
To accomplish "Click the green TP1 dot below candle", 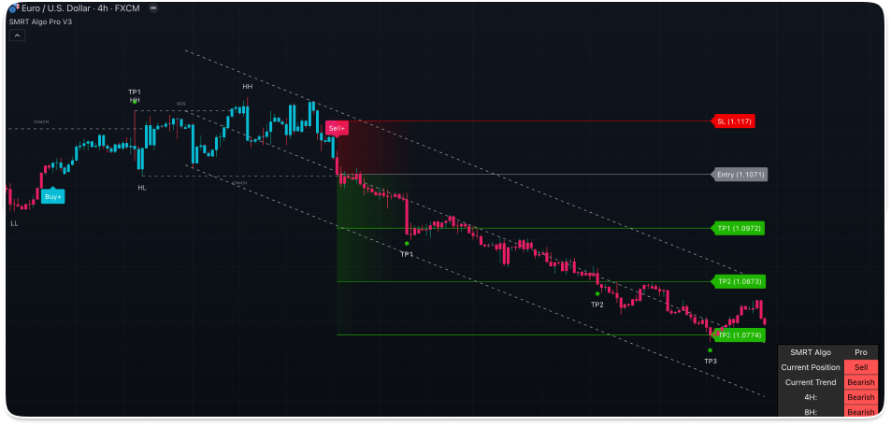I will [x=407, y=243].
